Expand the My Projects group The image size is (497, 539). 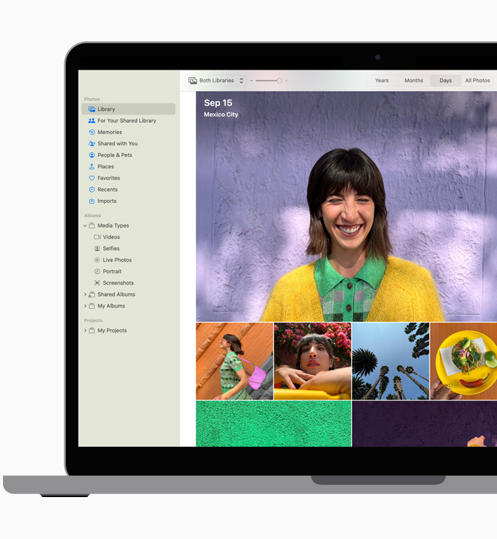85,331
